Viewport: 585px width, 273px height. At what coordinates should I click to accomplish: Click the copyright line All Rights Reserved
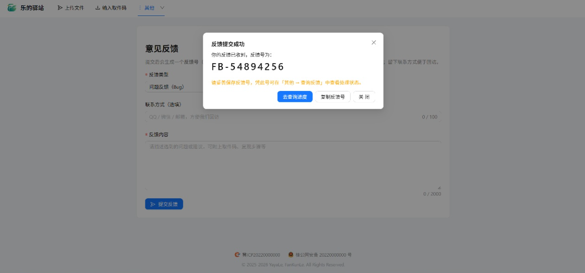(293, 265)
